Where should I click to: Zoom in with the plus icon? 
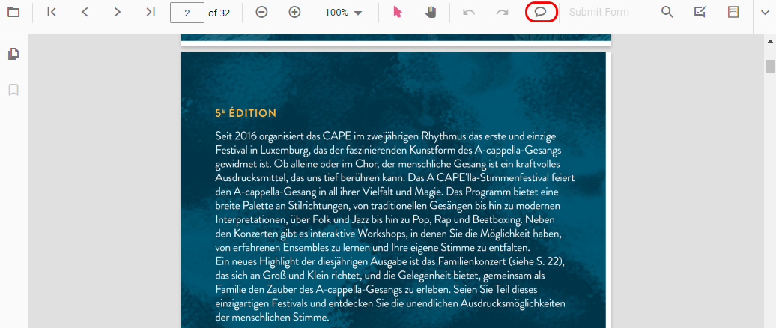[x=295, y=13]
